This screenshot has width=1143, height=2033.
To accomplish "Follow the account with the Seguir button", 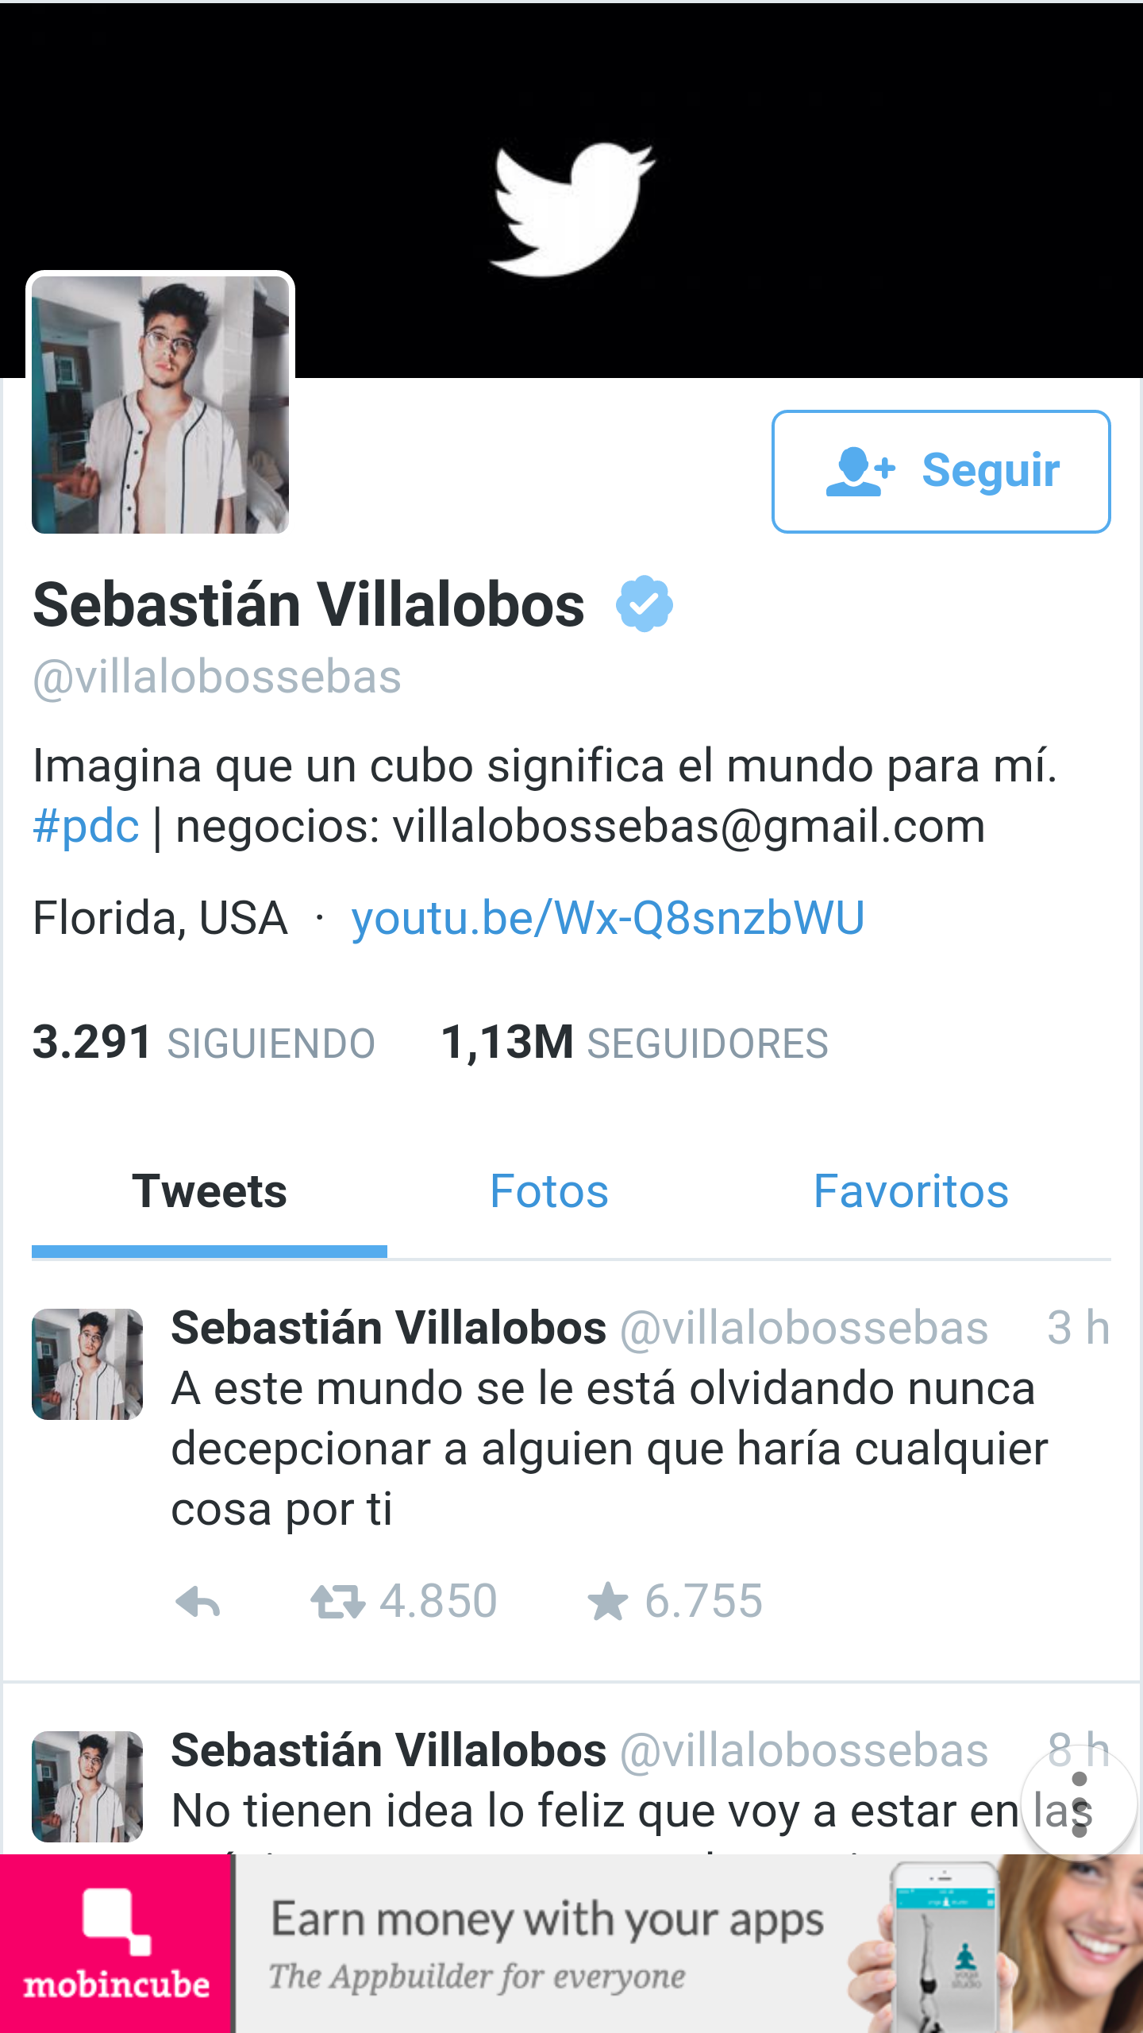I will [941, 471].
